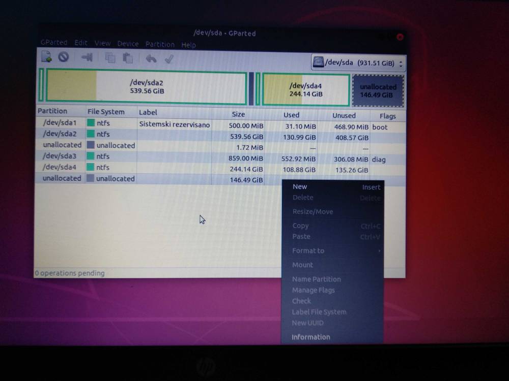The height and width of the screenshot is (381, 509).
Task: Open the Partition menu
Action: coord(160,44)
